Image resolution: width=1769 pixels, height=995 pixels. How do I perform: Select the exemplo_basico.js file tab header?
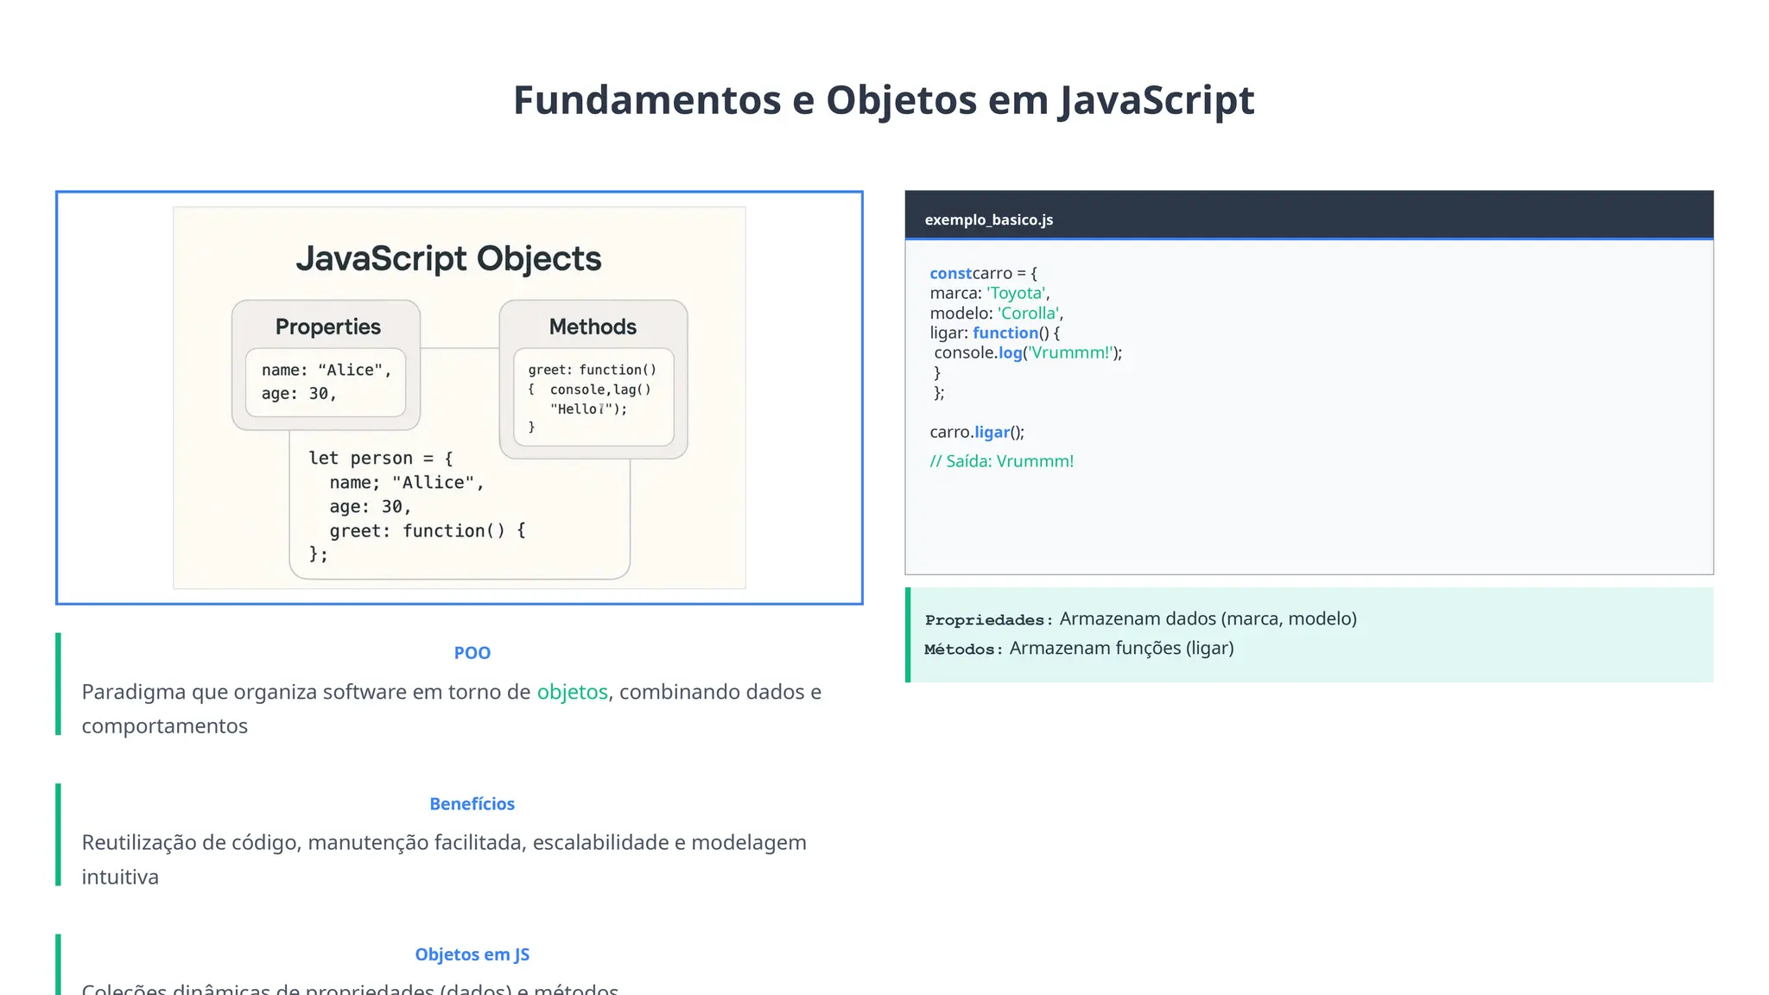point(988,219)
